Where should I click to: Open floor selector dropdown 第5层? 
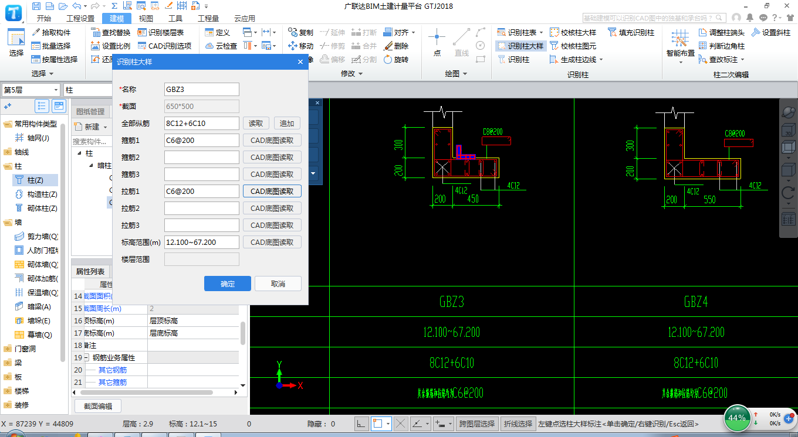31,90
